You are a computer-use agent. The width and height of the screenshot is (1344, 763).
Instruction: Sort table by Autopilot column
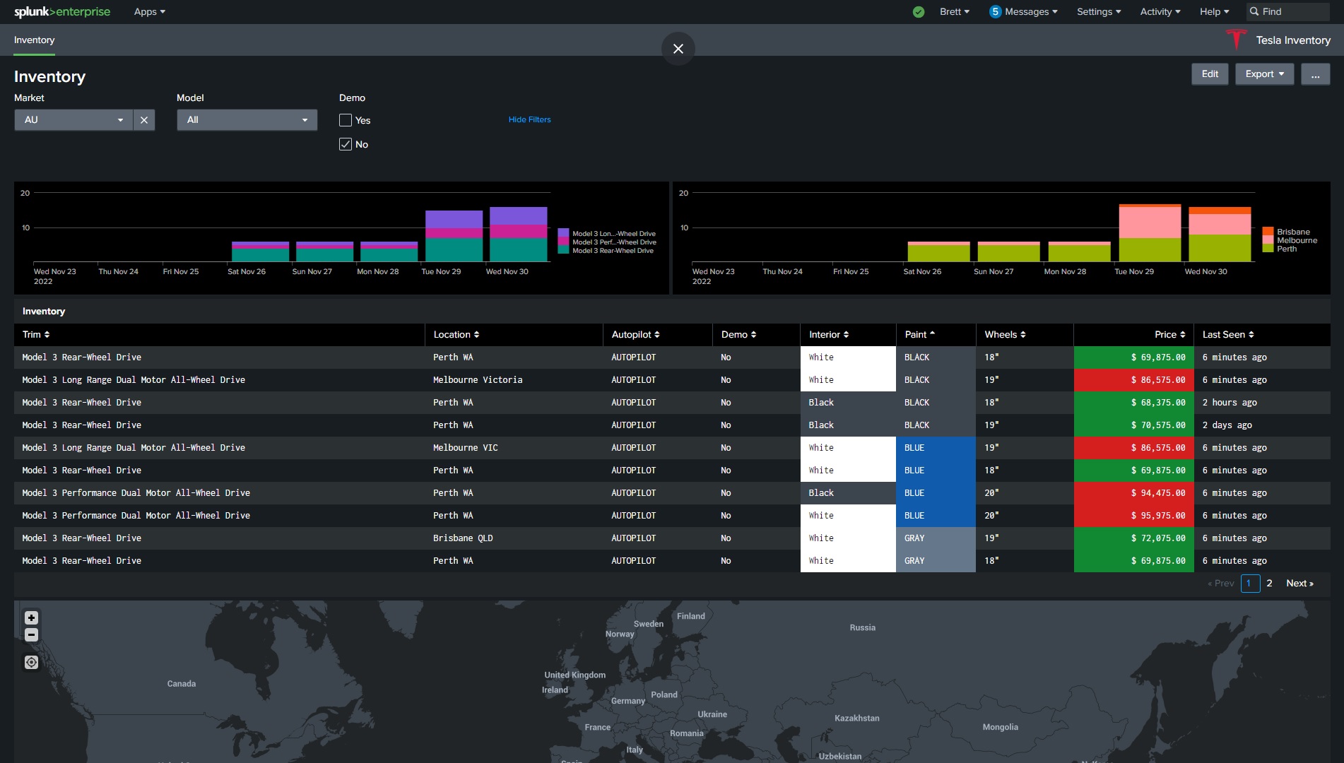coord(635,335)
